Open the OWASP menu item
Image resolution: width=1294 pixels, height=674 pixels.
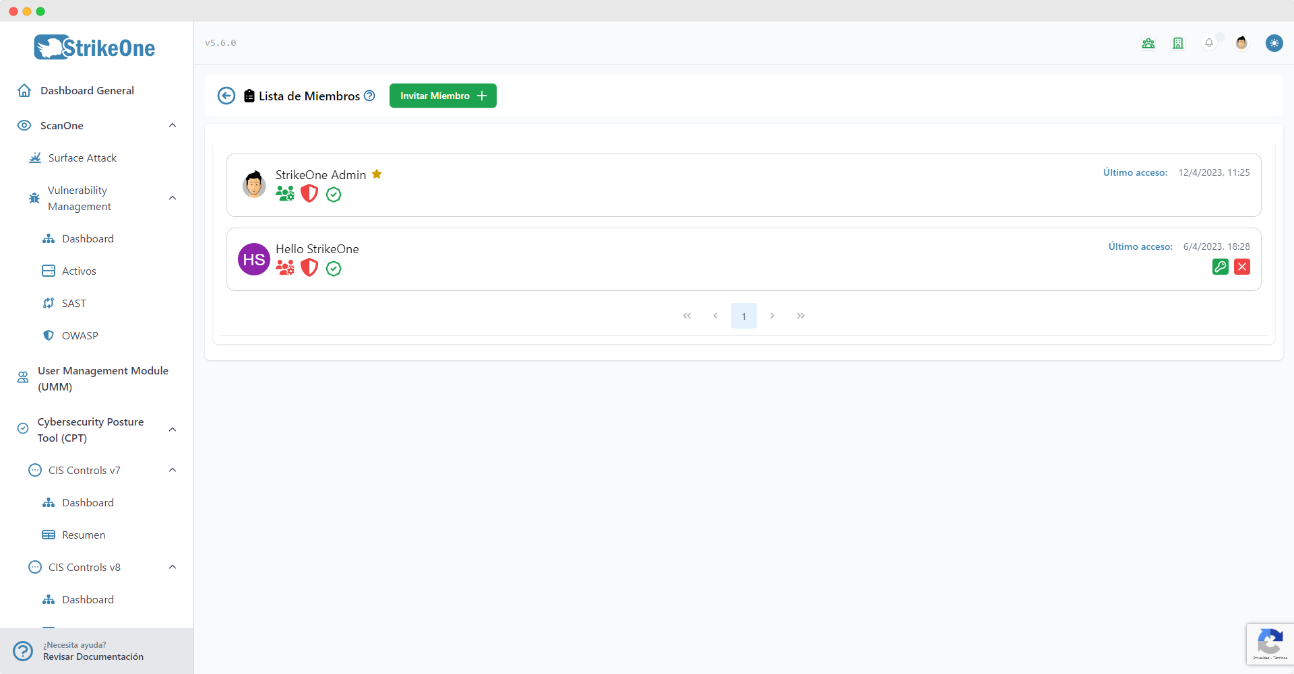(x=80, y=335)
